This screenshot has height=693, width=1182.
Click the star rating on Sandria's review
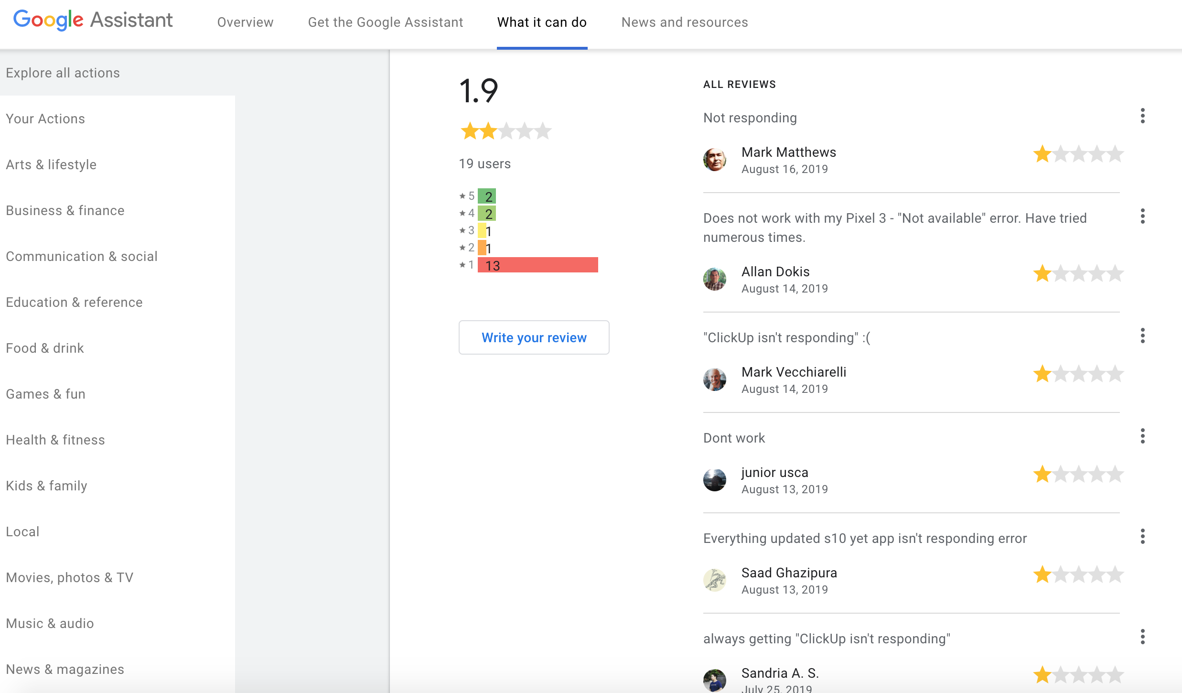point(1079,676)
